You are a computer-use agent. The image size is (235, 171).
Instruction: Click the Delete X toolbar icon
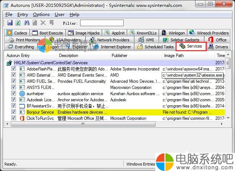(x=43, y=23)
